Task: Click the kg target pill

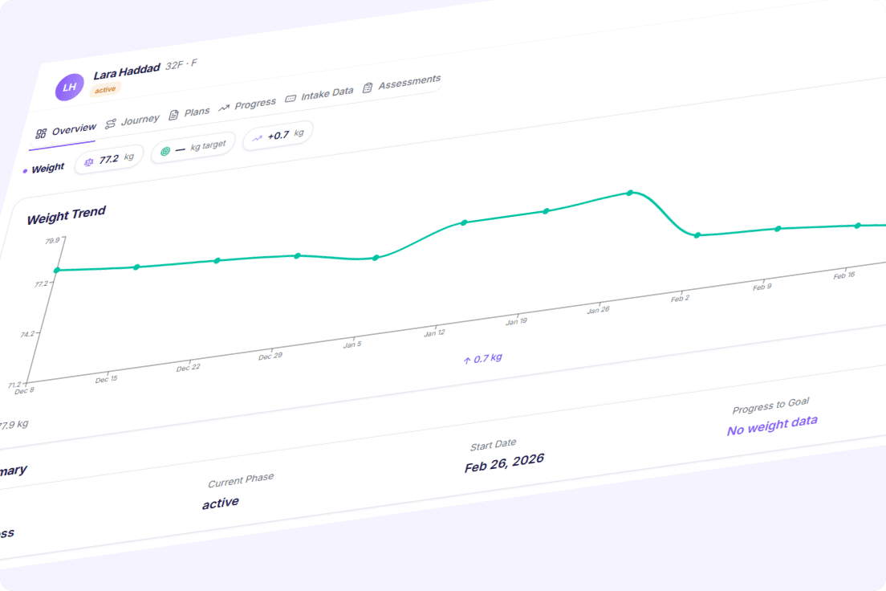Action: [x=193, y=147]
